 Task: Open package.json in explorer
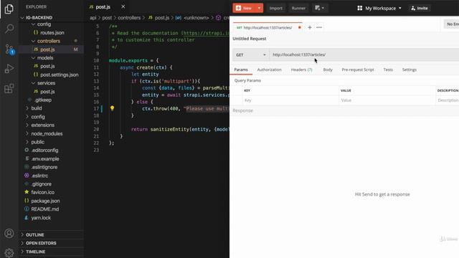(x=45, y=201)
